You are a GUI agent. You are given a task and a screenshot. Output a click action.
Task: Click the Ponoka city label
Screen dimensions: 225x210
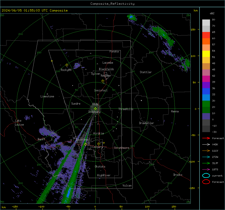114,51
